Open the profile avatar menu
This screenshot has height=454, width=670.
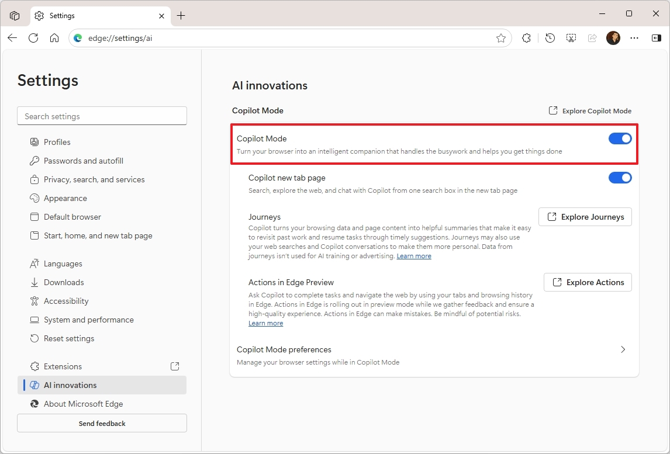tap(613, 37)
